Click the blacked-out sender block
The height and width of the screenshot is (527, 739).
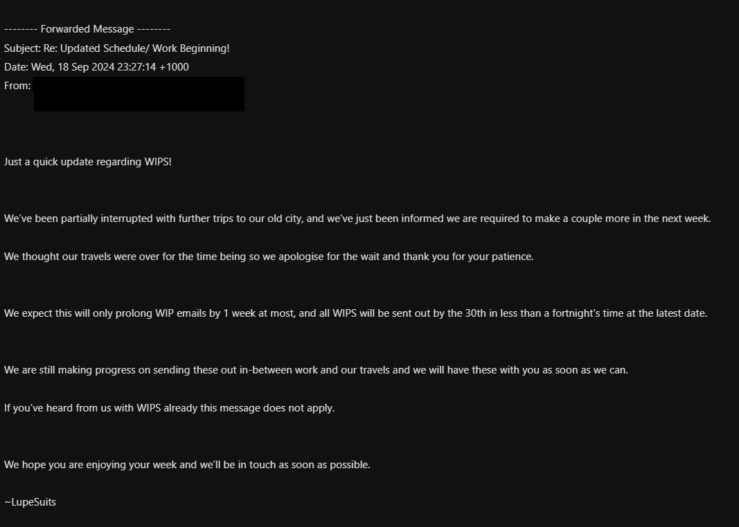click(139, 94)
